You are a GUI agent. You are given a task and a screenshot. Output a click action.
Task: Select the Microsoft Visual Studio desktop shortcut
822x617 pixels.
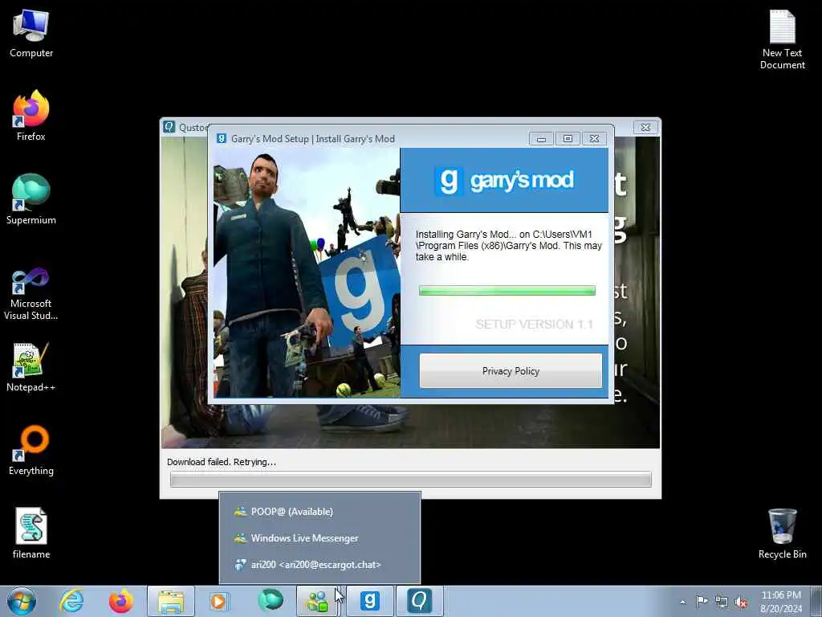tap(31, 294)
